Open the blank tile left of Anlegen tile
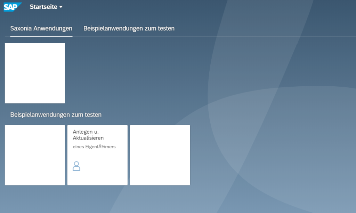This screenshot has width=356, height=213. tap(35, 155)
